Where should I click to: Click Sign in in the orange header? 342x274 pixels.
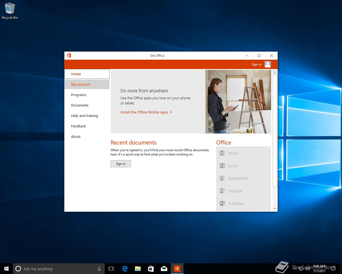(x=256, y=64)
